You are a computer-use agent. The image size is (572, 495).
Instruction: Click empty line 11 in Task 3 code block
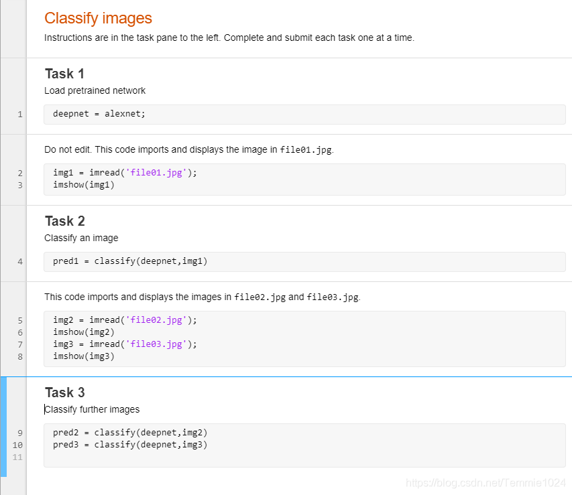pos(304,457)
